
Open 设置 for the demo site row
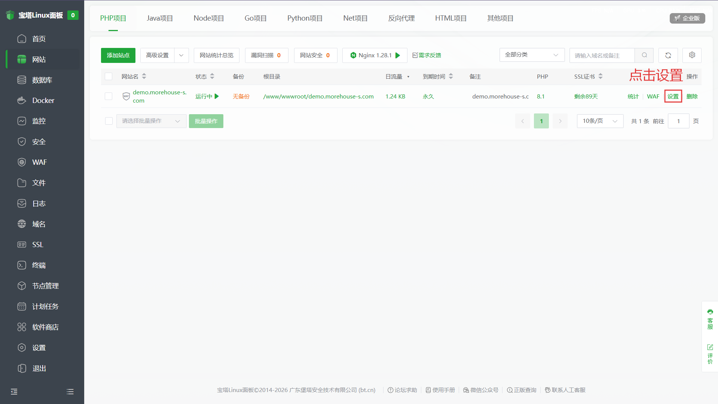coord(673,96)
